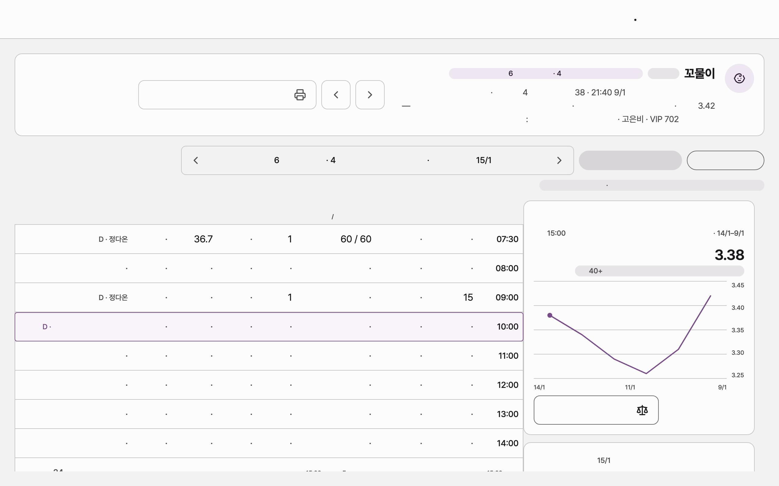Click the chart data point at 14/1
This screenshot has width=779, height=486.
point(550,315)
